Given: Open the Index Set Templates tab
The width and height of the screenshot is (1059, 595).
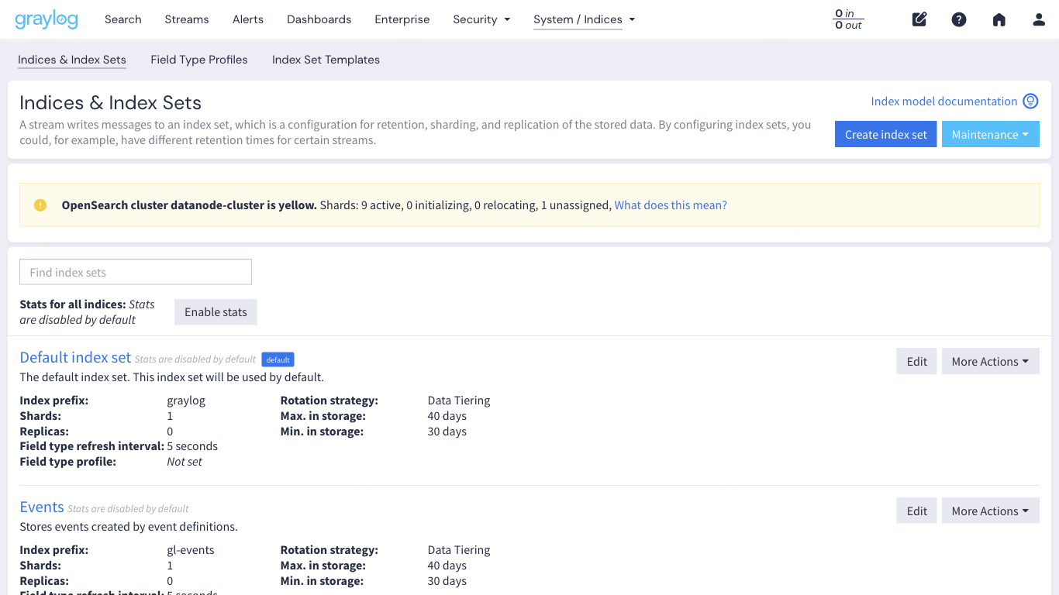Looking at the screenshot, I should tap(326, 60).
